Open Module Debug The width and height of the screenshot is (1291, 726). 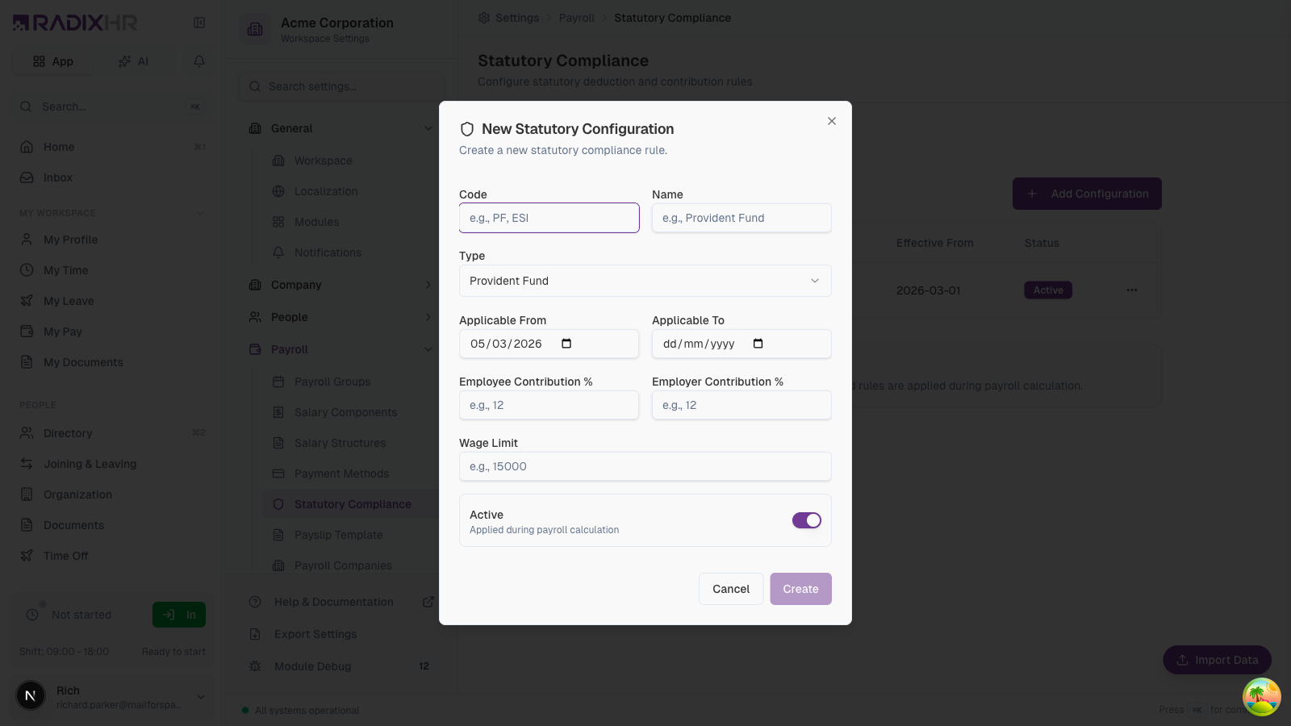(341, 666)
